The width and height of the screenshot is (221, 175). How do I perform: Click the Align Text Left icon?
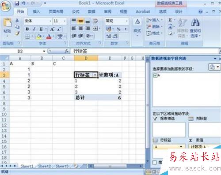(x=74, y=28)
